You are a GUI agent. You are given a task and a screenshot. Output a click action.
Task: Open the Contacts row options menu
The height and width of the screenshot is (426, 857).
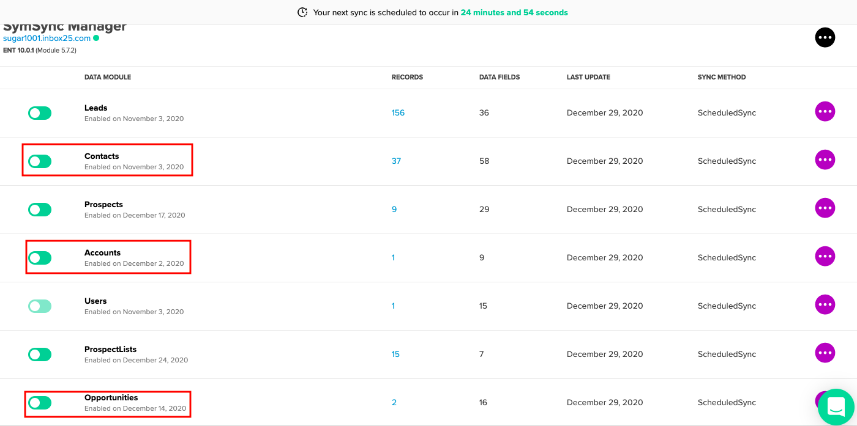(825, 160)
